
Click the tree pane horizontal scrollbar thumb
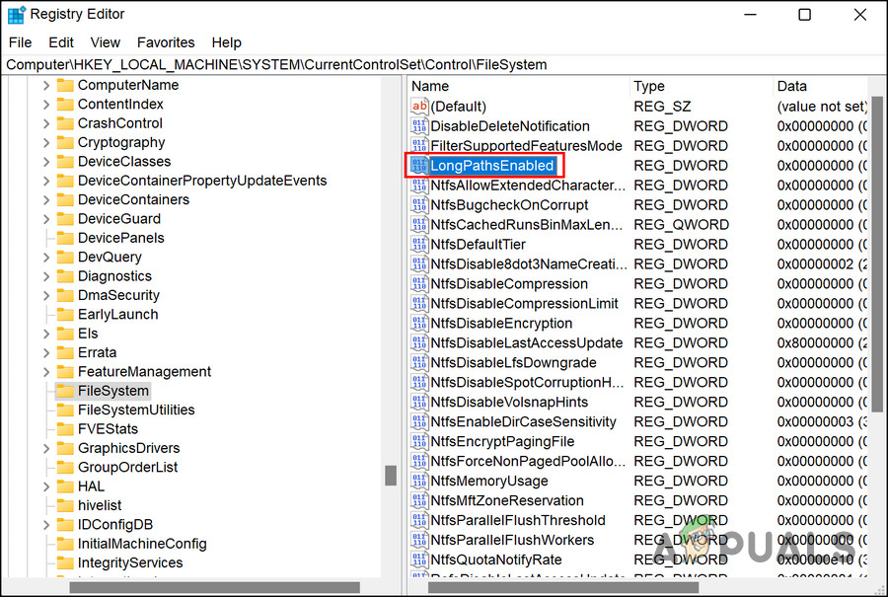pyautogui.click(x=215, y=588)
